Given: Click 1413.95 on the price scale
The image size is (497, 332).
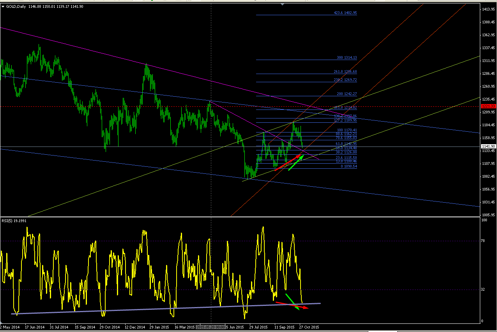Looking at the screenshot, I should [x=488, y=9].
